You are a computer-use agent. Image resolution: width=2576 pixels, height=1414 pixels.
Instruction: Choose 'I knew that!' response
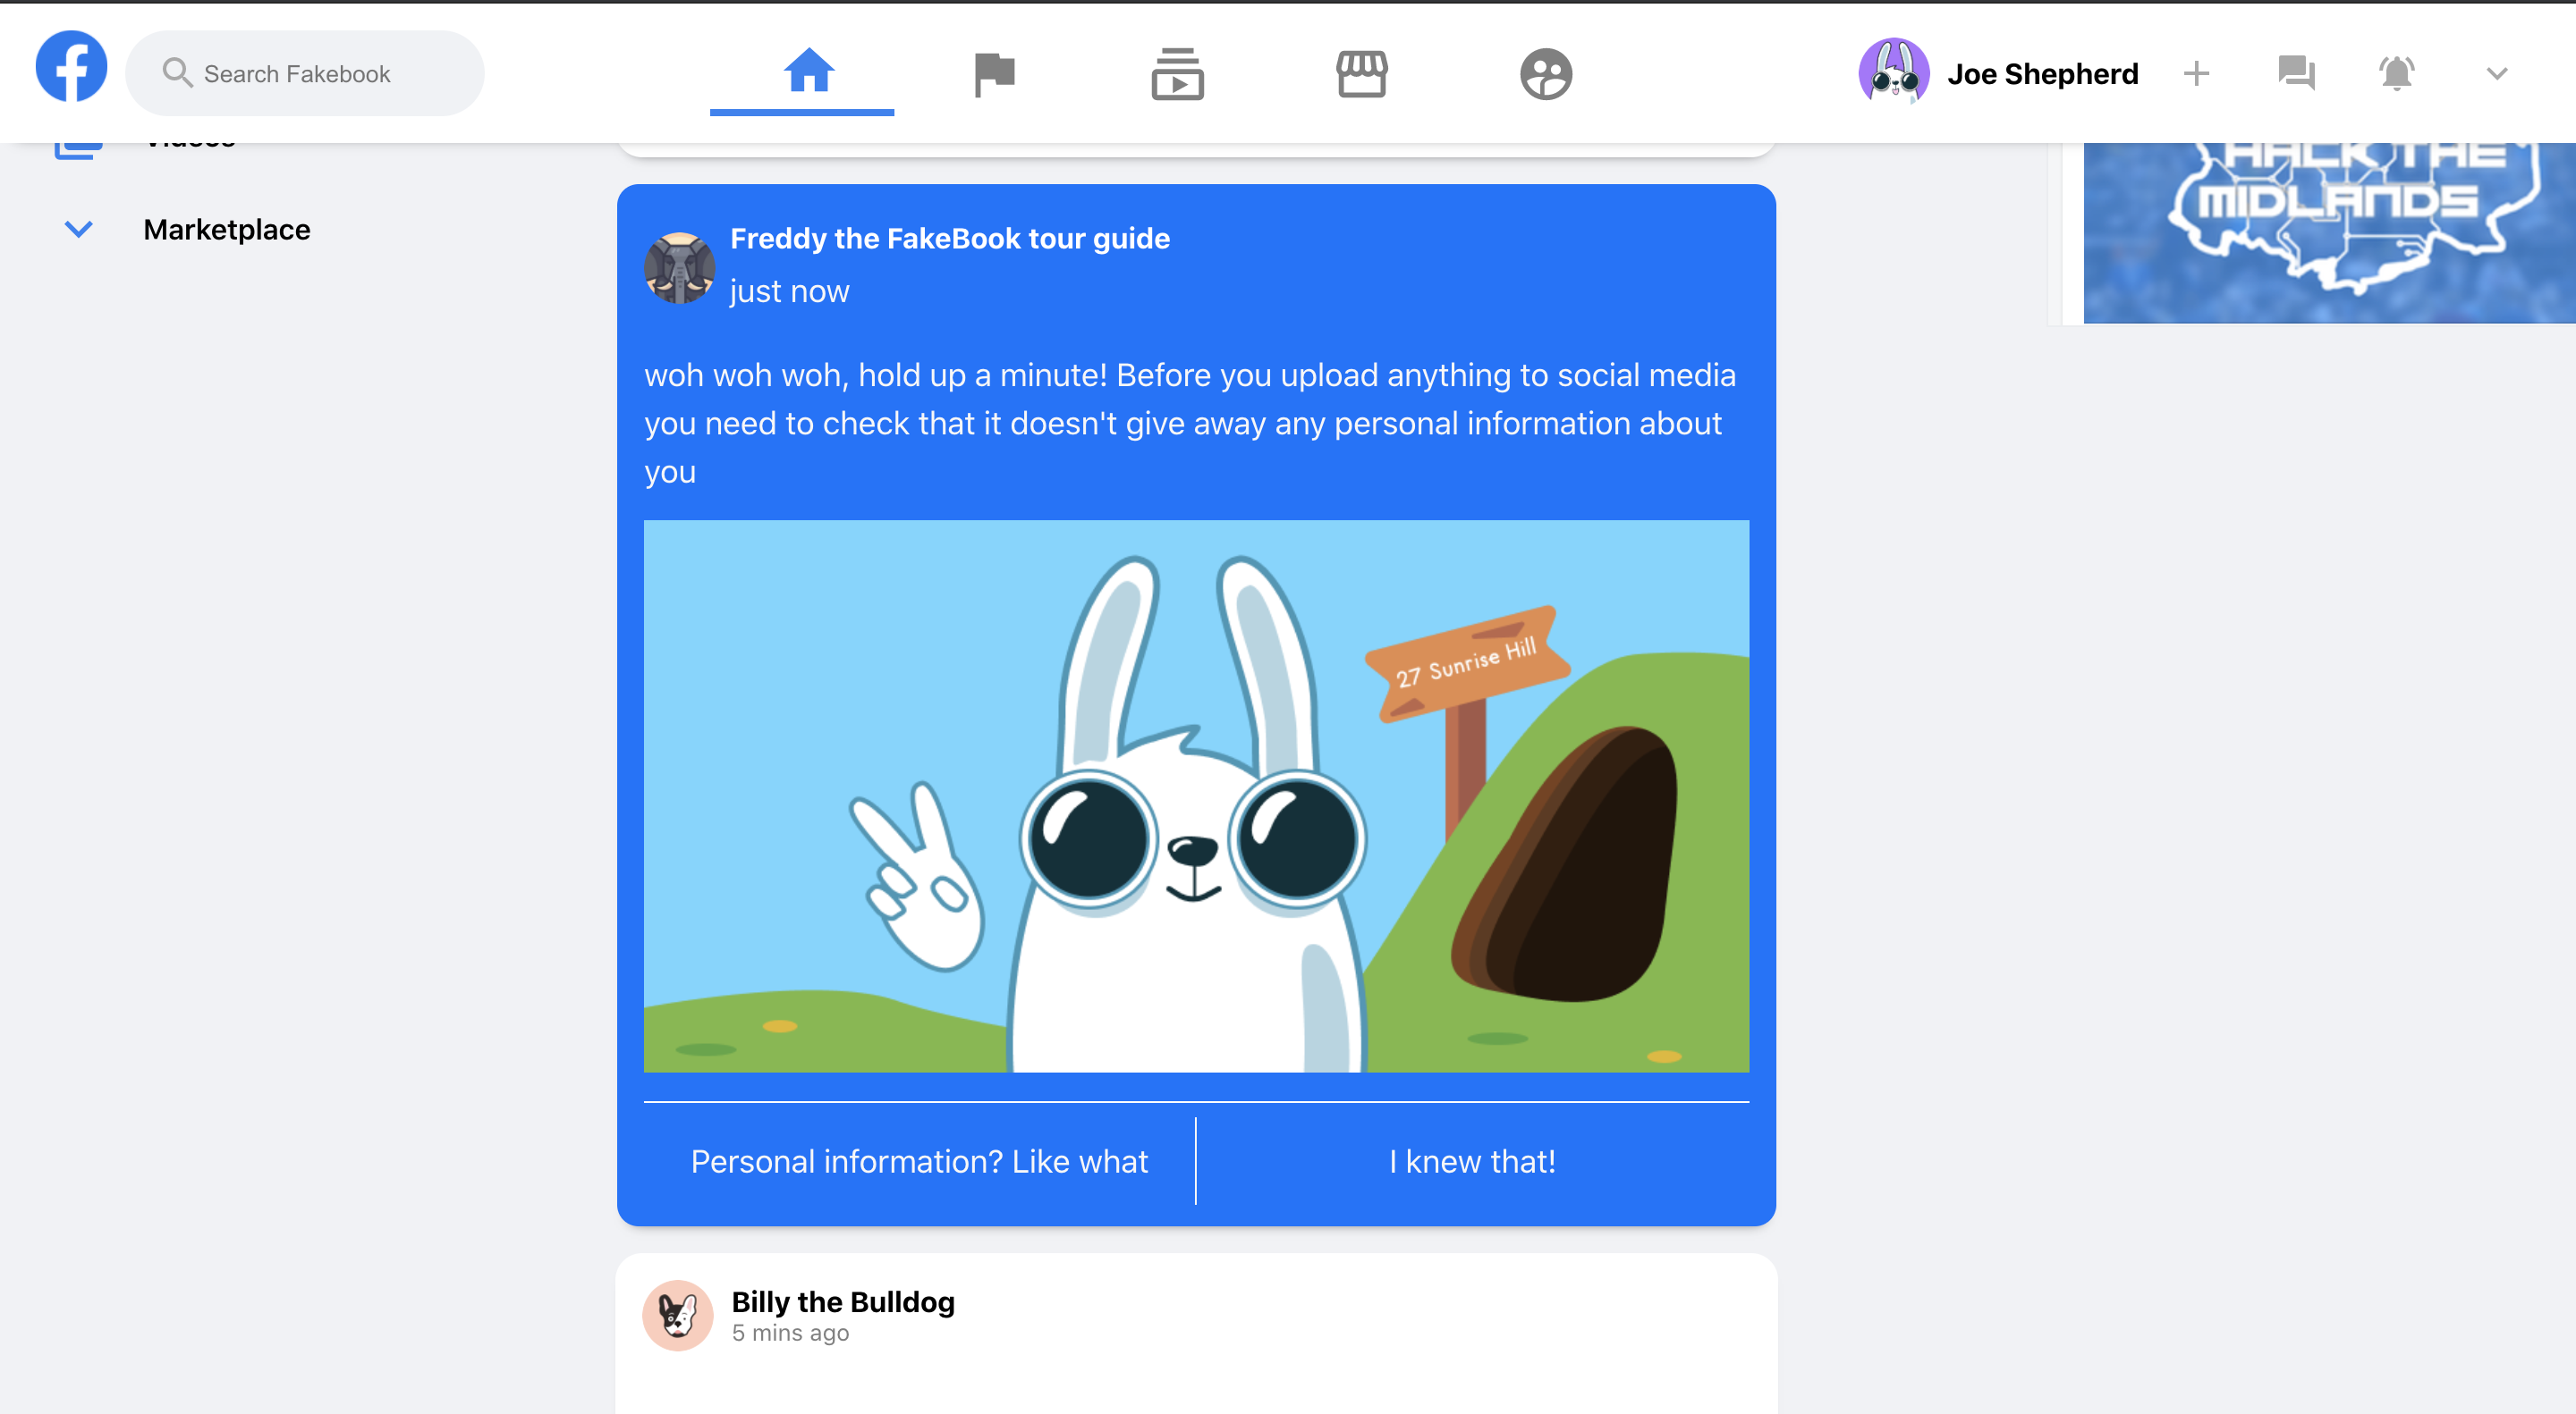pyautogui.click(x=1471, y=1161)
